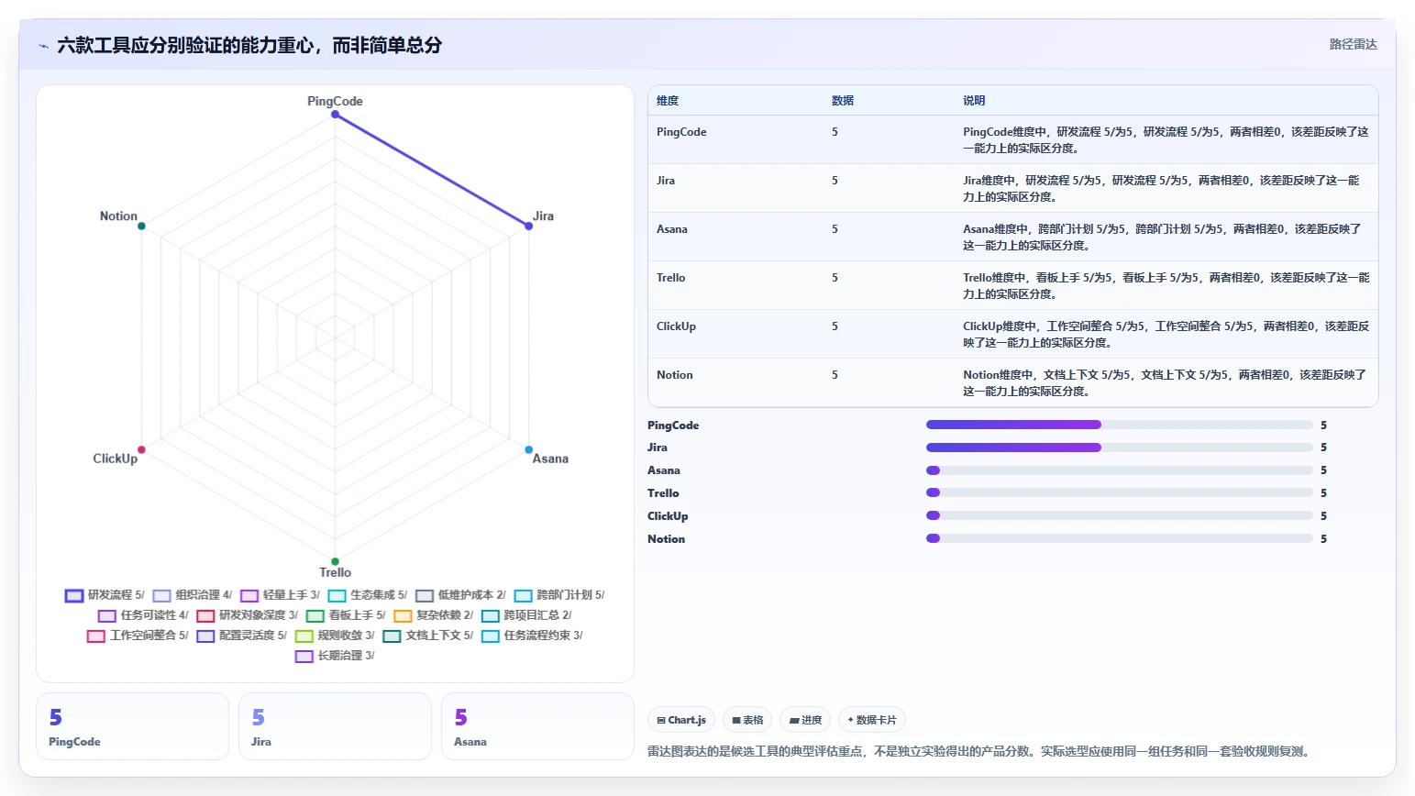The width and height of the screenshot is (1415, 796).
Task: Select the PingCode row in the table
Action: (x=1013, y=139)
